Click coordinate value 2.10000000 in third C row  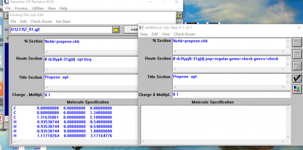click(101, 117)
